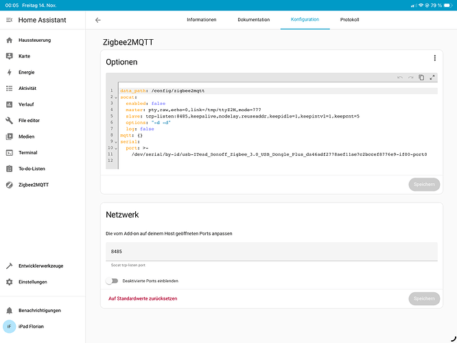Collapse the socat block fold arrow
Screen dimensions: 457x343
tap(116, 97)
